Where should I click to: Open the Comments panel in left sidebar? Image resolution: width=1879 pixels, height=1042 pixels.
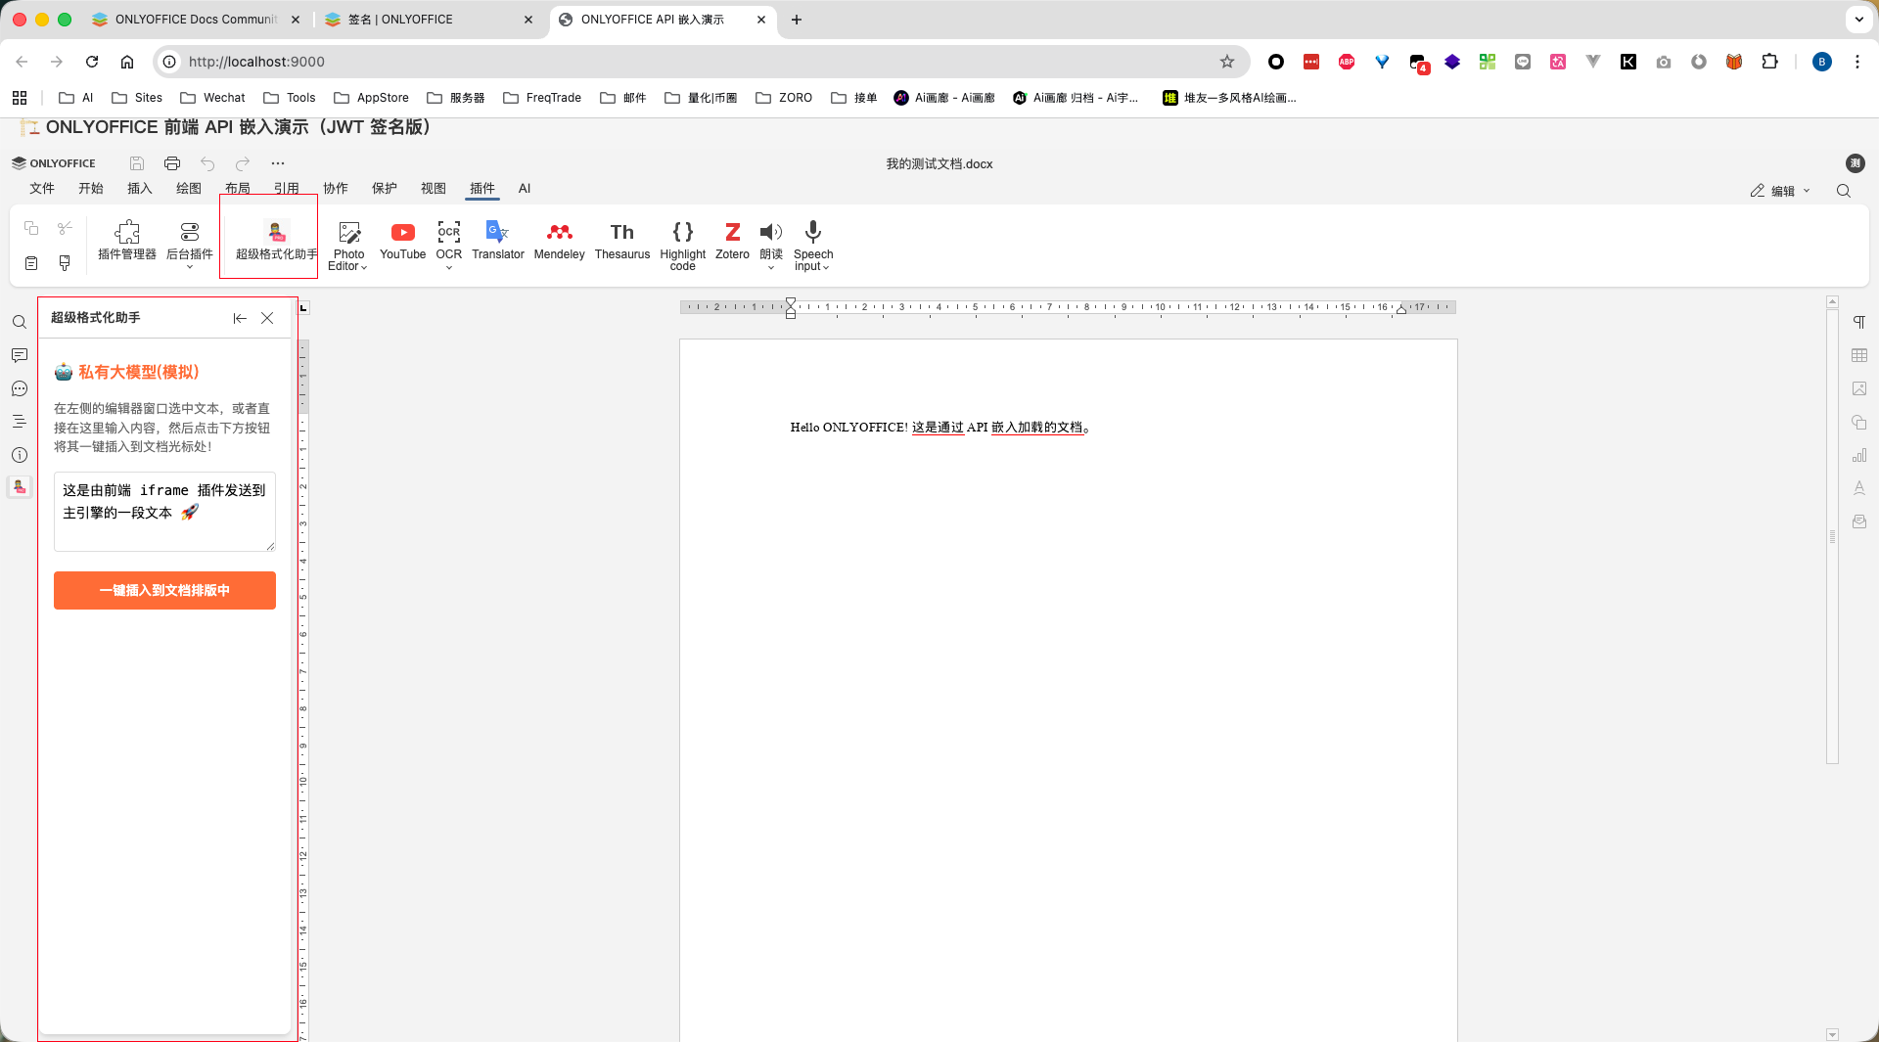click(20, 355)
